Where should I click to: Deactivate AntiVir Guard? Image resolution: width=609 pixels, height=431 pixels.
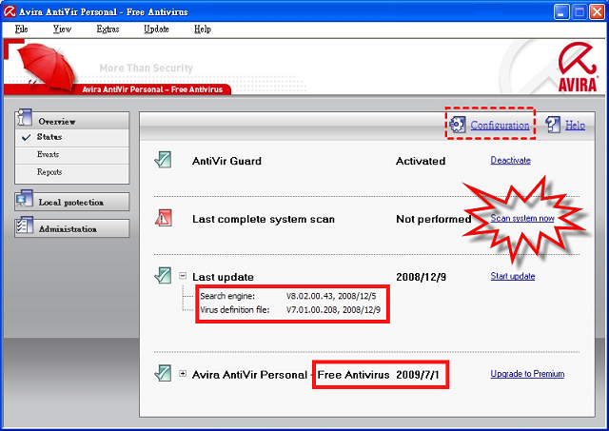(x=510, y=161)
